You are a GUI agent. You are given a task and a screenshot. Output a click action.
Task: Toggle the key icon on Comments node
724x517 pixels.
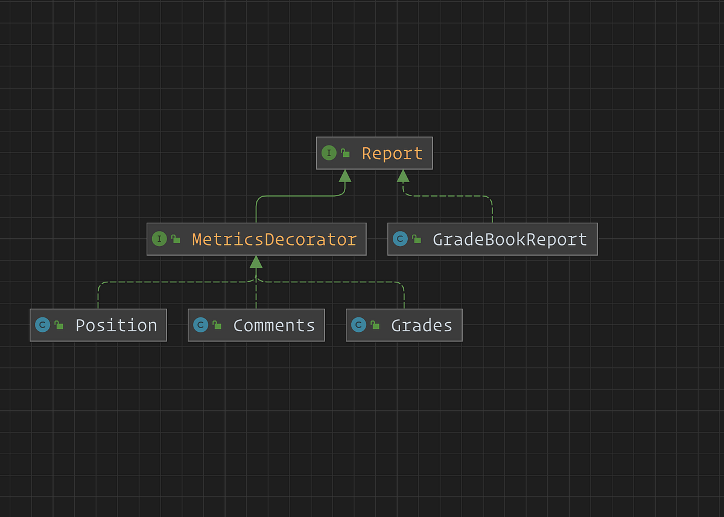216,325
